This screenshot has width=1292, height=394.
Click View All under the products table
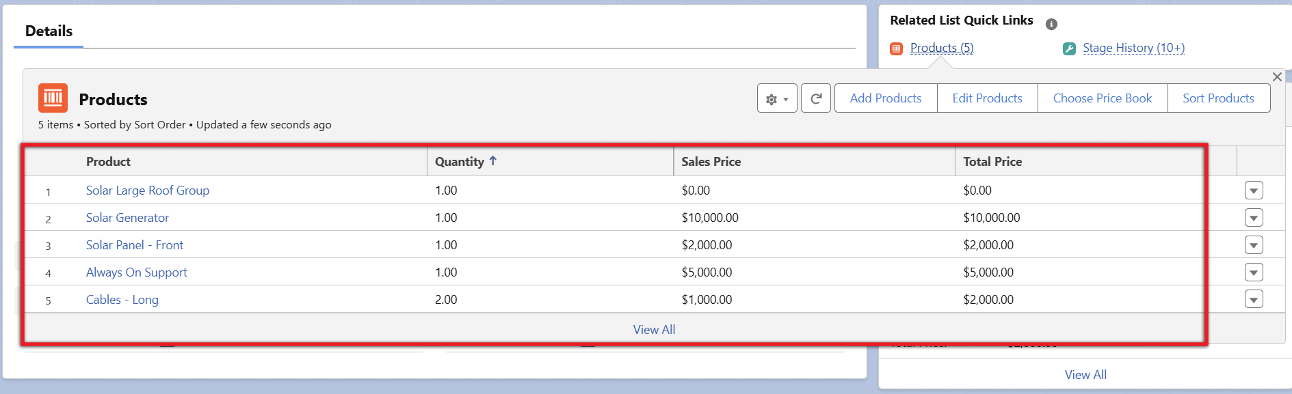(653, 329)
